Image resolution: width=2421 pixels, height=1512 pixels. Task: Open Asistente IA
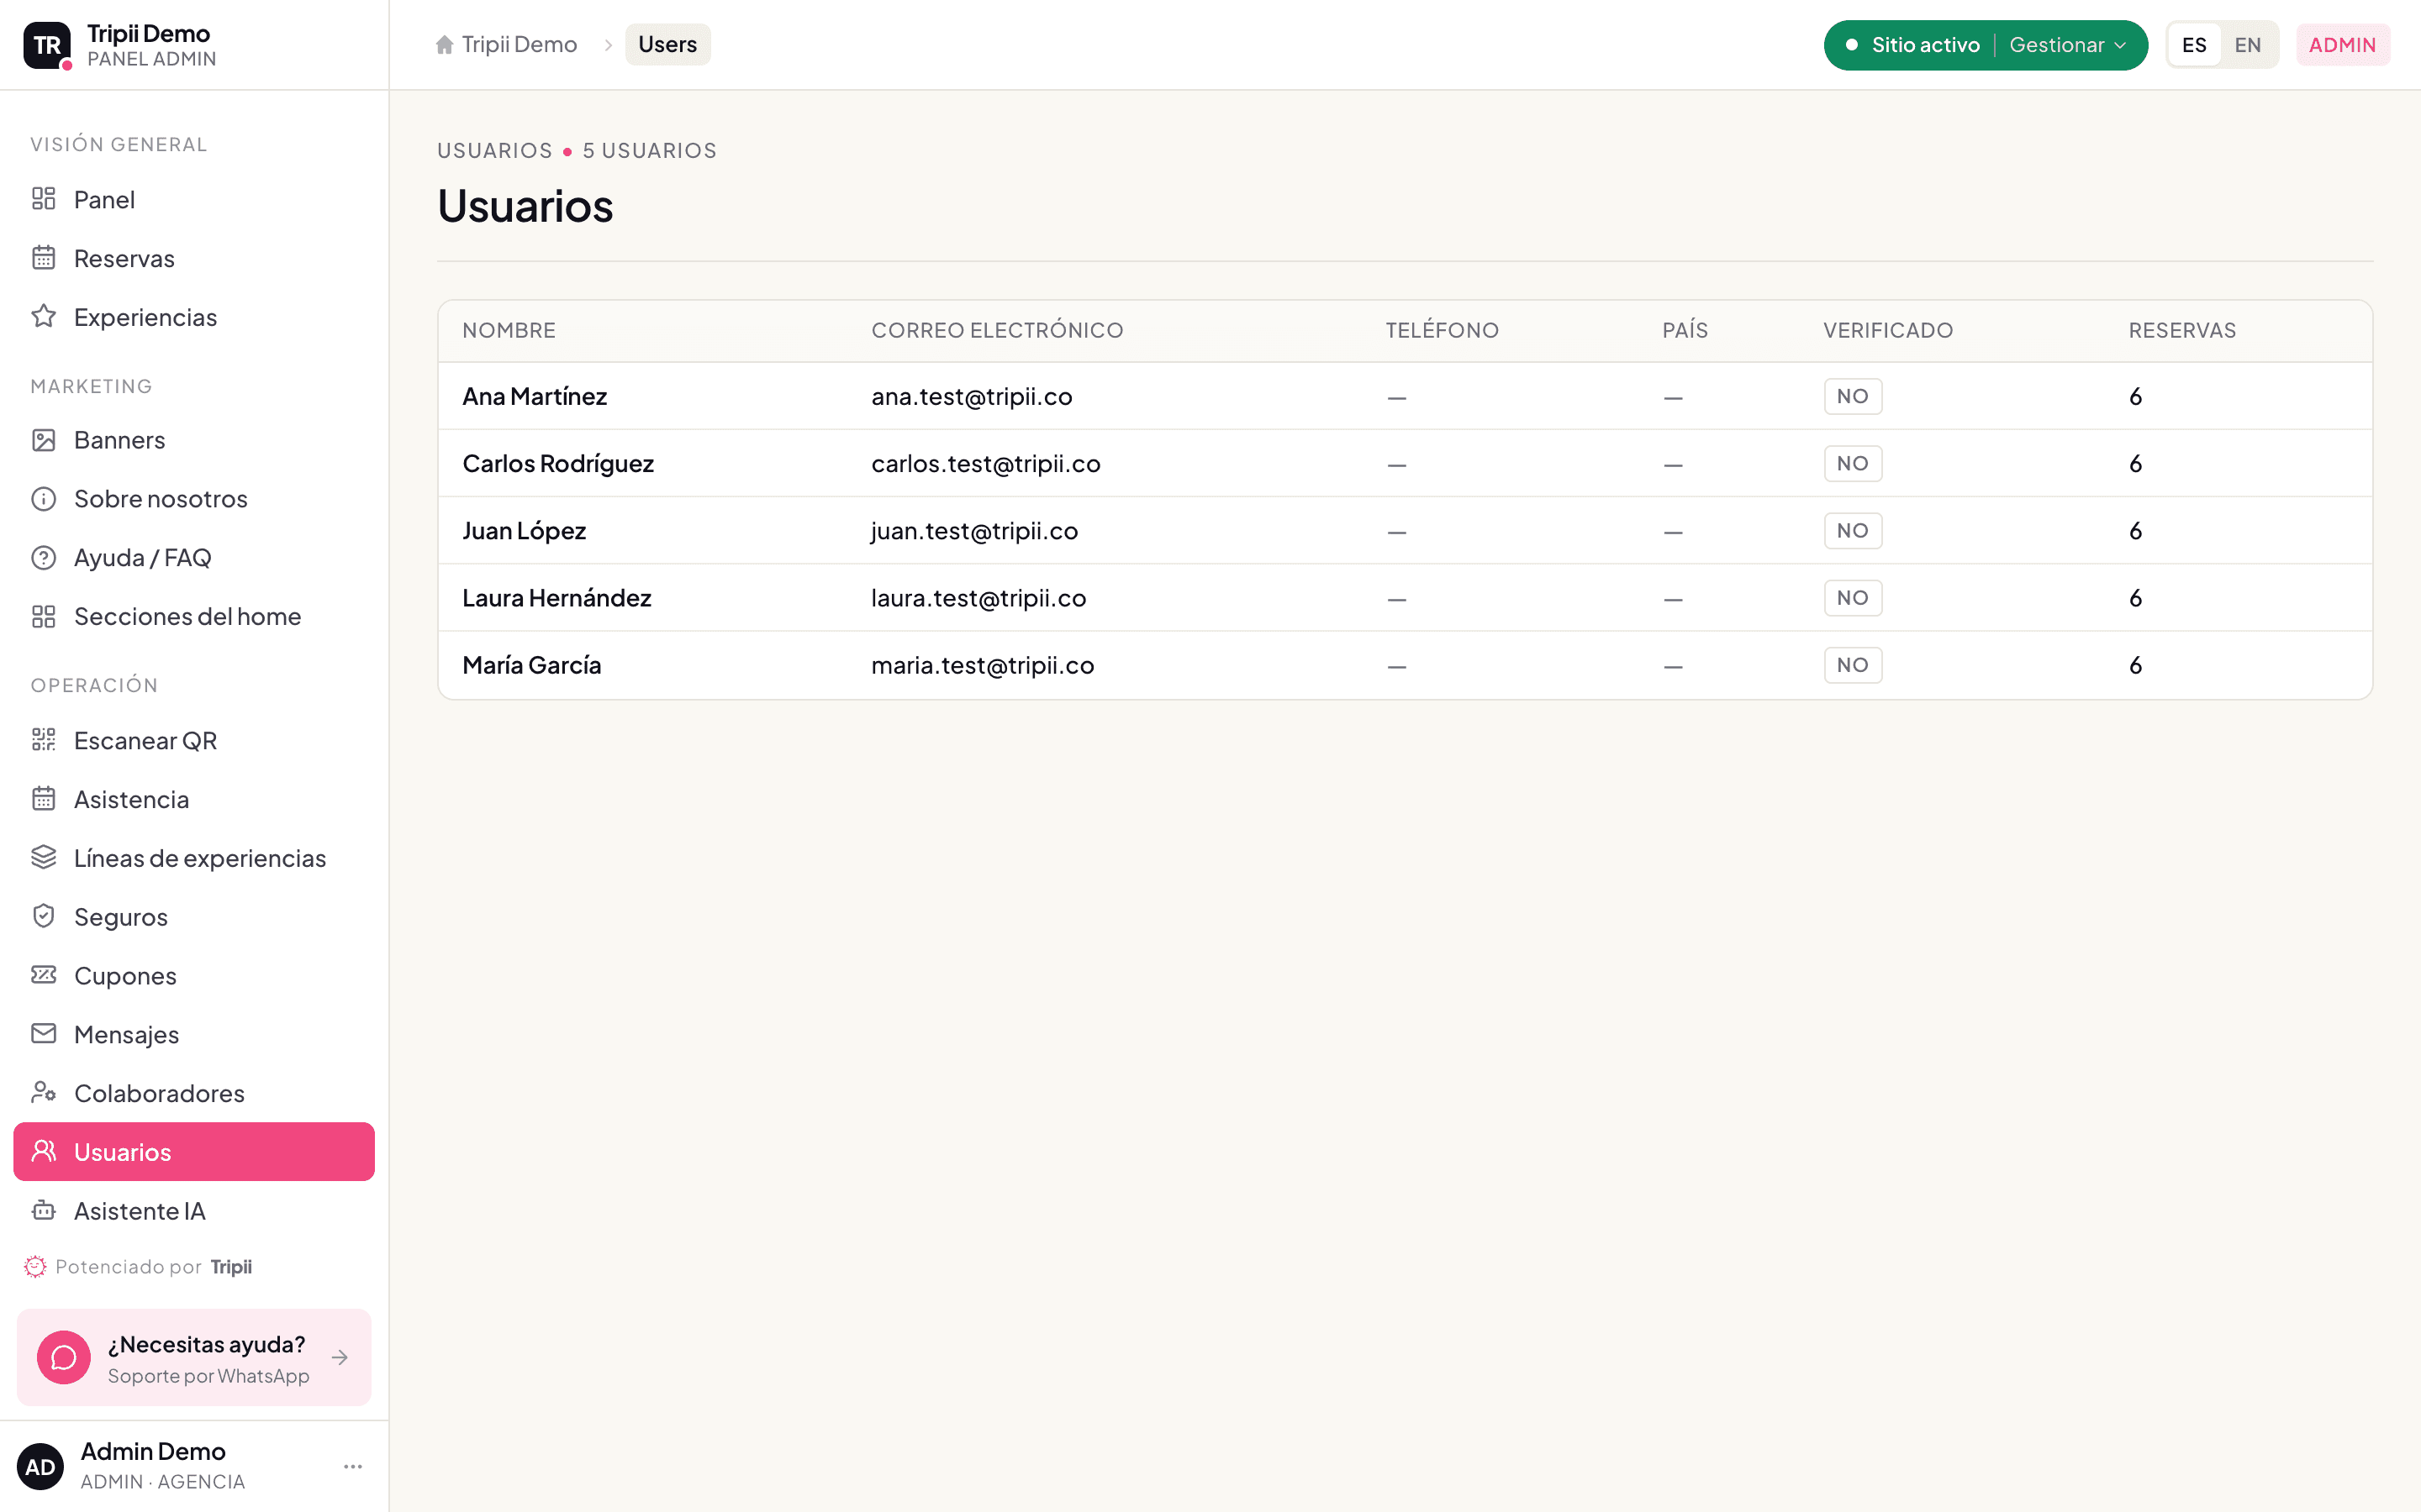coord(194,1211)
